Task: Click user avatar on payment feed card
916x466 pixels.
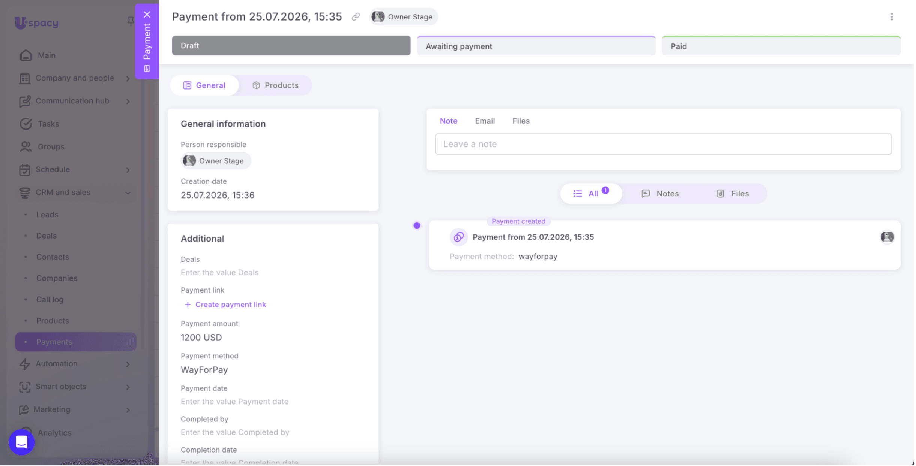Action: pos(887,237)
